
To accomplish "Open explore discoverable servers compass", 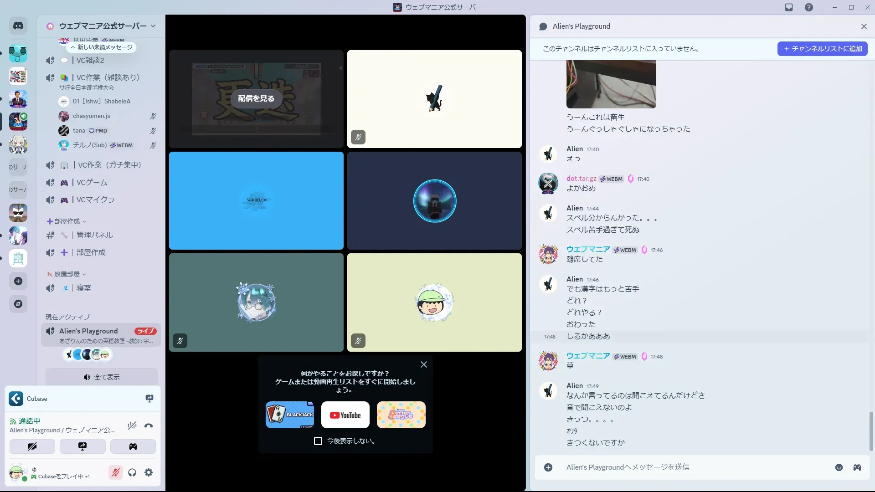I will pos(18,304).
